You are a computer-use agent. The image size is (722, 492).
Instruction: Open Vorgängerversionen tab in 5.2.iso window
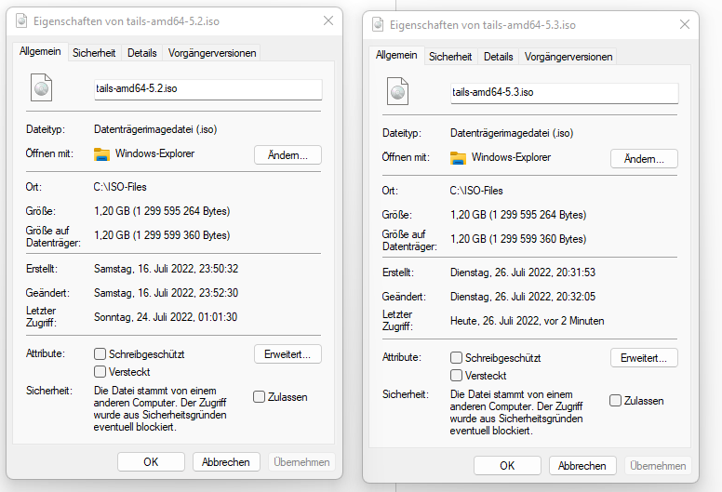(212, 53)
